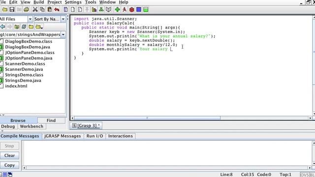The image size is (315, 177).
Task: Click the cascading windows icon in the status bar
Action: pos(10,175)
